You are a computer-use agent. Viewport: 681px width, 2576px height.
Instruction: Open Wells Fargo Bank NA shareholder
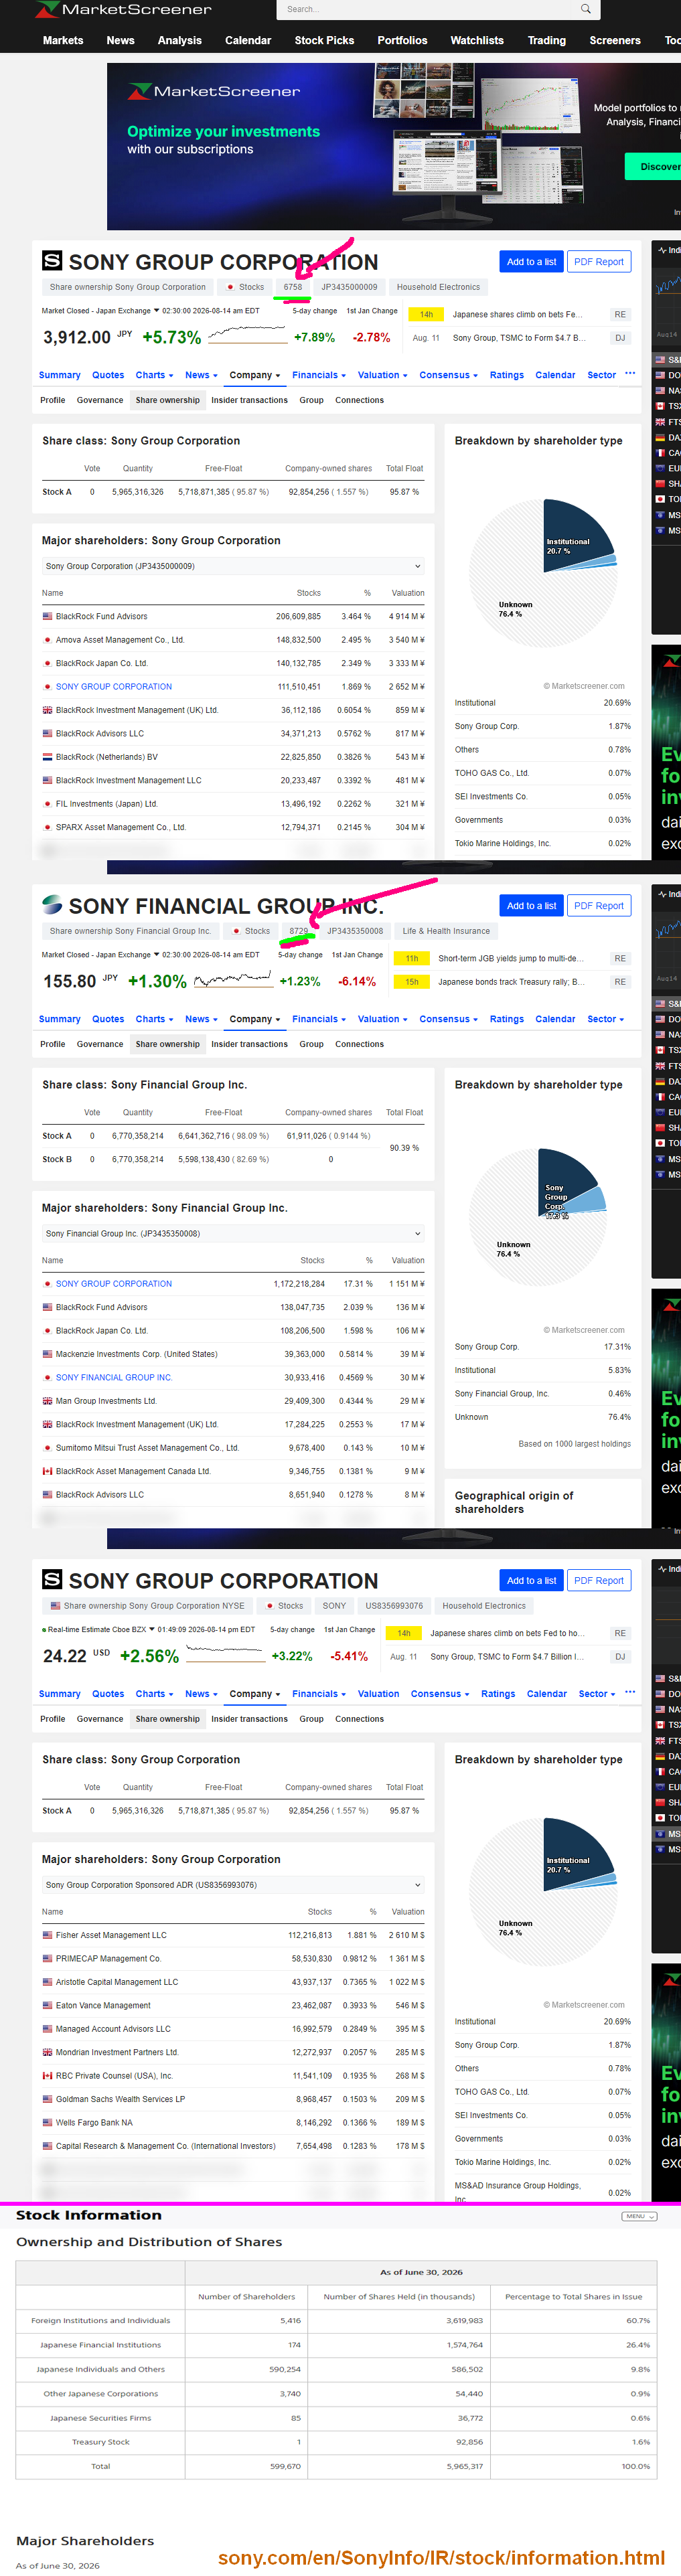click(94, 2123)
